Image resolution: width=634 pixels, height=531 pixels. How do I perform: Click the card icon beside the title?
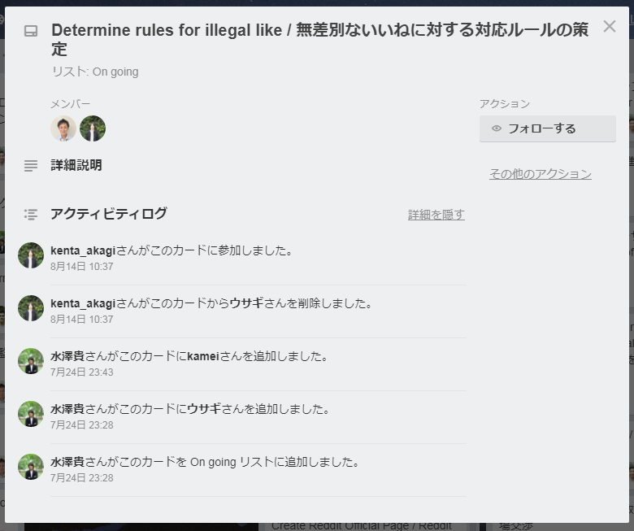(x=31, y=31)
